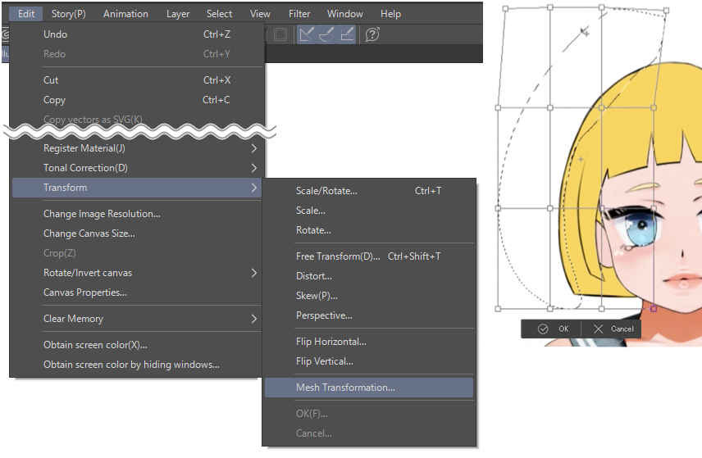The height and width of the screenshot is (458, 702).
Task: Click Undo in the Edit menu
Action: pos(56,34)
